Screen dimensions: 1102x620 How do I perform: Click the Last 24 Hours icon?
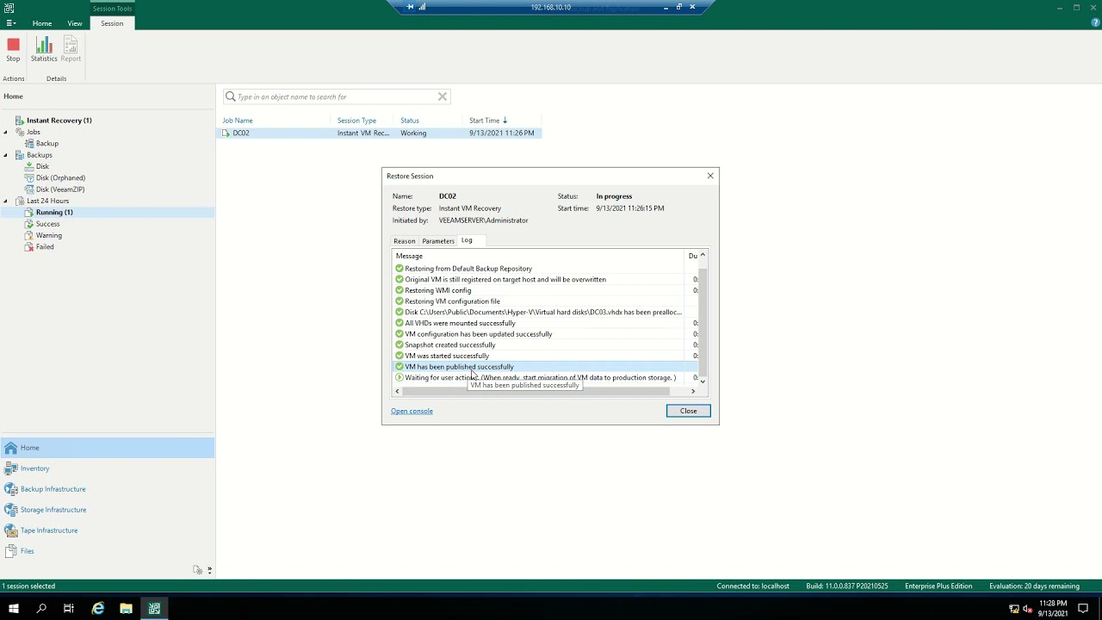19,201
